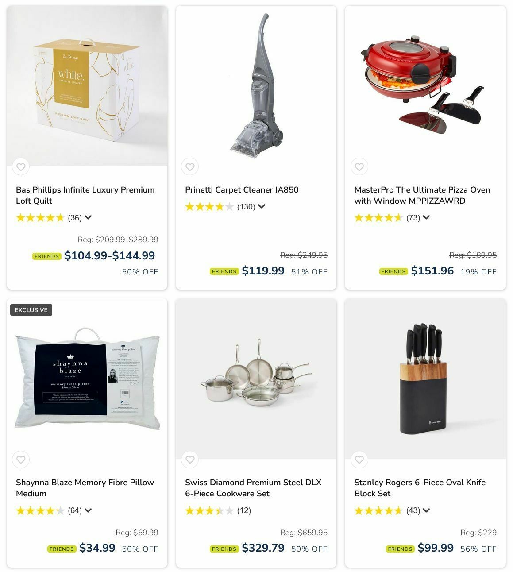This screenshot has width=513, height=572.
Task: Click star rating of Swiss Diamond cookware
Action: [209, 511]
